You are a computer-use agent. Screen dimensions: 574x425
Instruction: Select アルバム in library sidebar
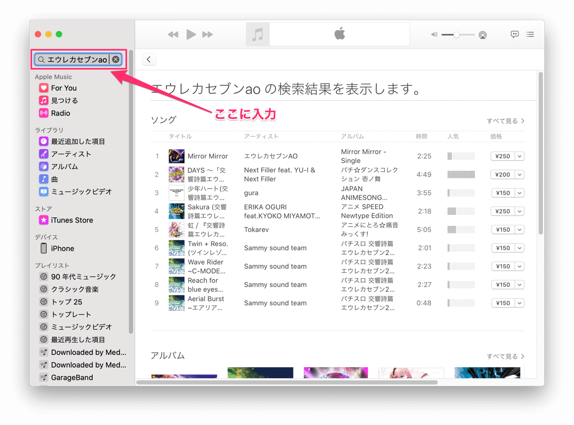coord(64,167)
